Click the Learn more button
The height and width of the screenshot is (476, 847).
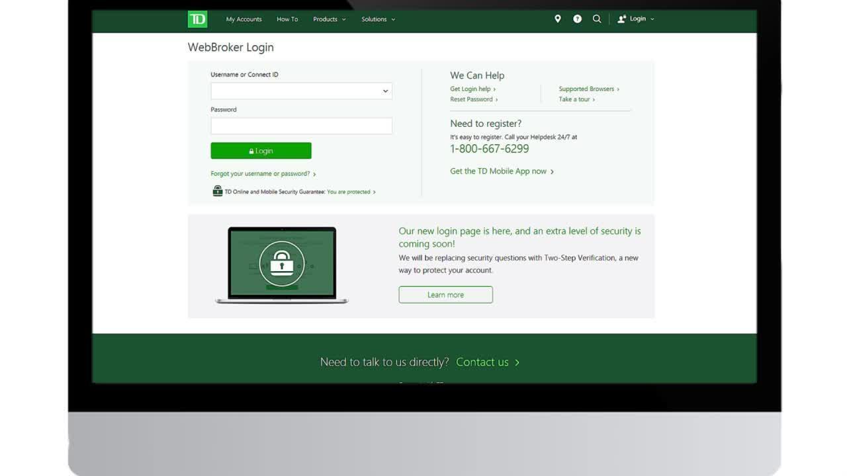tap(445, 295)
